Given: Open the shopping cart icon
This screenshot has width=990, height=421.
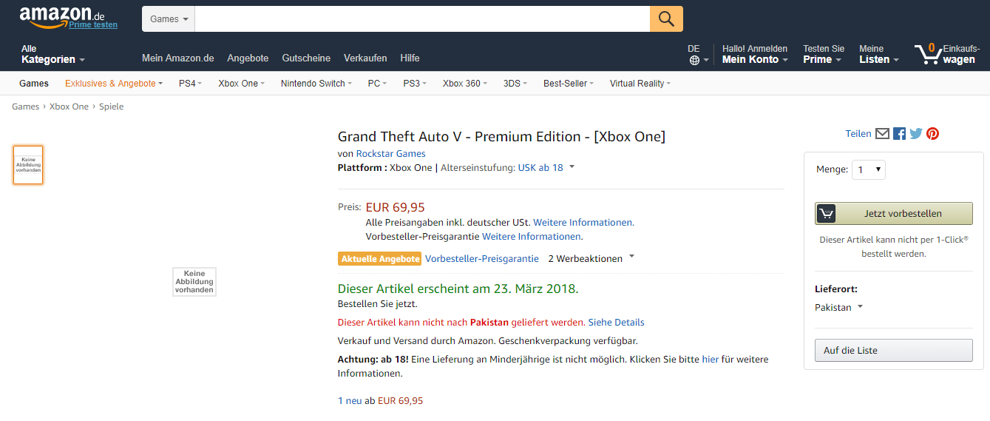Looking at the screenshot, I should (x=927, y=53).
